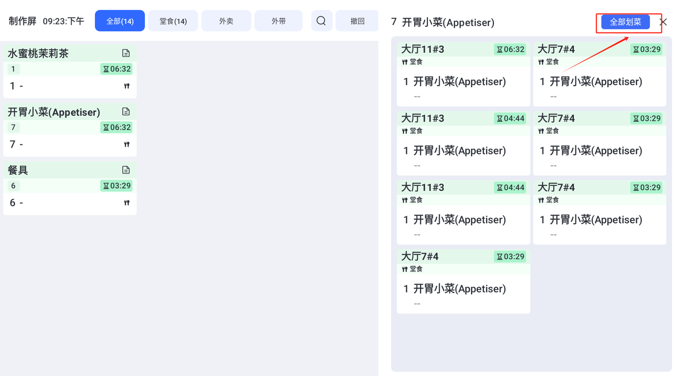Click fork-knife icon in 水蜜桃茉莉茶 row
This screenshot has width=682, height=376.
click(127, 86)
